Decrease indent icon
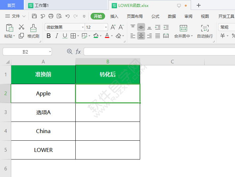Viewport: 235px width, 177px height. click(x=158, y=27)
